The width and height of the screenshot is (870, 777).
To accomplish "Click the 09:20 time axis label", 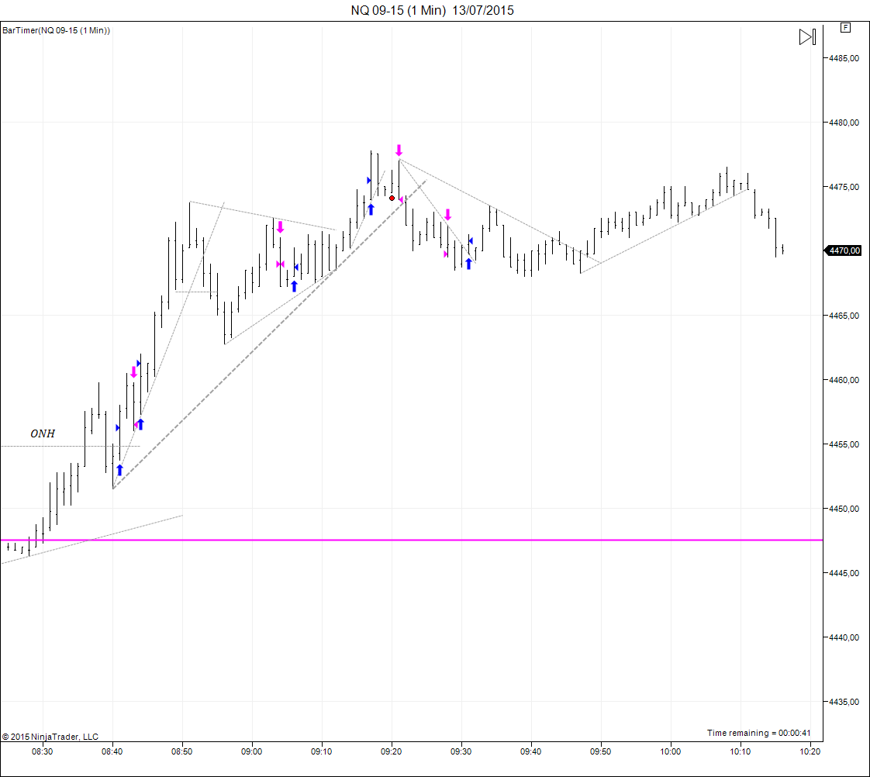I will [x=391, y=751].
